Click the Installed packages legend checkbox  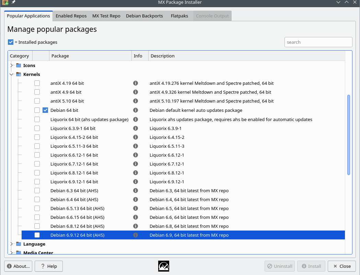click(x=11, y=42)
